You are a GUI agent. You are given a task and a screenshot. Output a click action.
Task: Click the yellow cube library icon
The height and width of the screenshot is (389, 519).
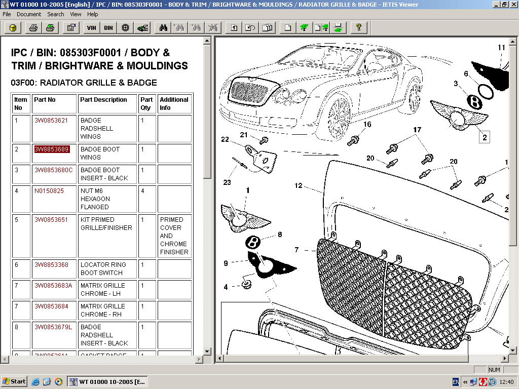coord(13,28)
